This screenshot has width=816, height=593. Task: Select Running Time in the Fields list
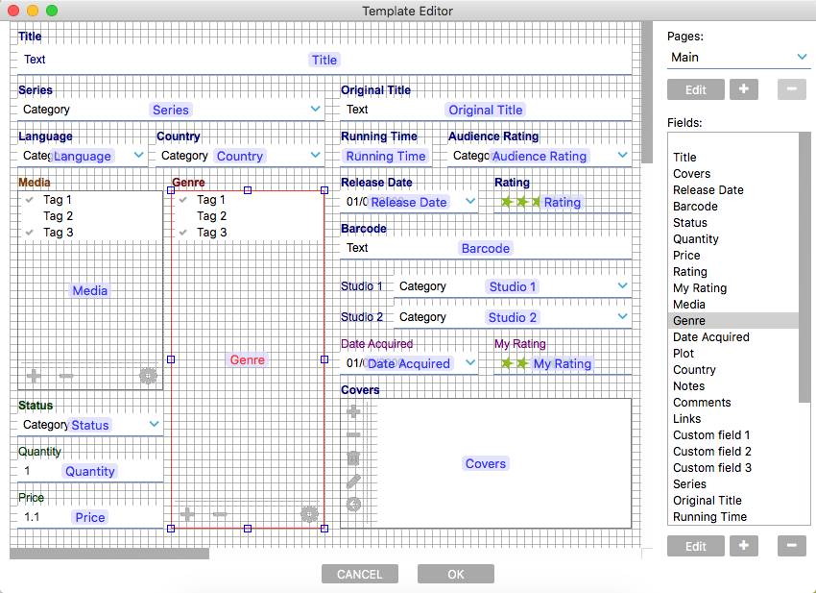[733, 517]
